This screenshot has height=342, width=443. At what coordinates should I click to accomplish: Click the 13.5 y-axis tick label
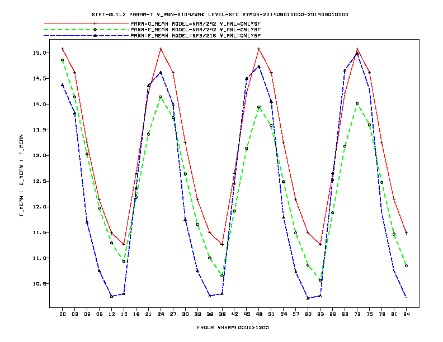39,130
